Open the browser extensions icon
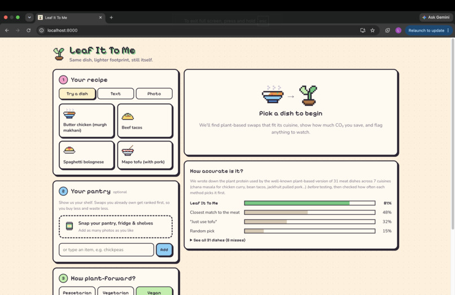 click(387, 30)
